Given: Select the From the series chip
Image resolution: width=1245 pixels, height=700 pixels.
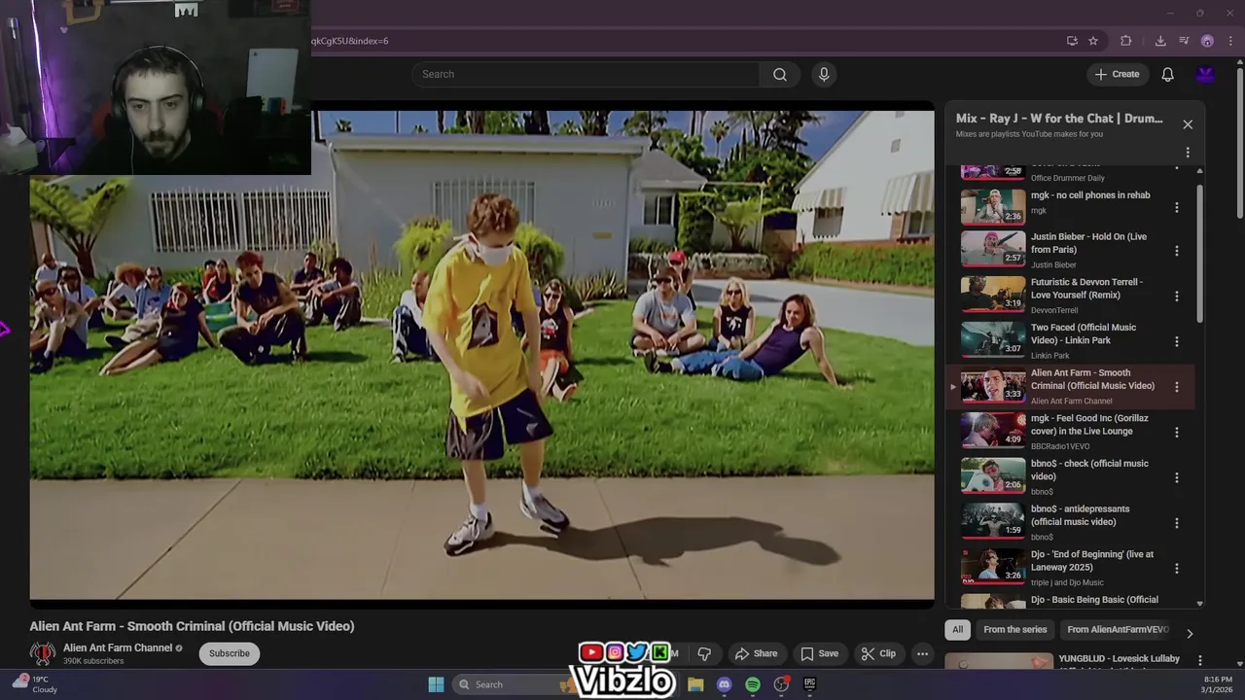Looking at the screenshot, I should [x=1014, y=629].
